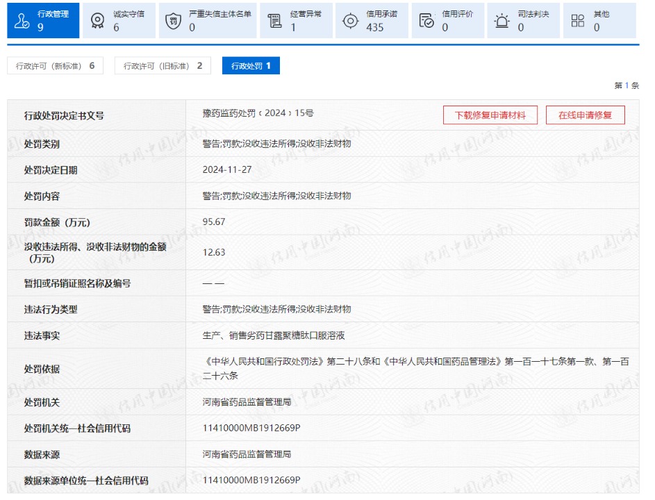Open the 其他 tab label

coord(602,14)
